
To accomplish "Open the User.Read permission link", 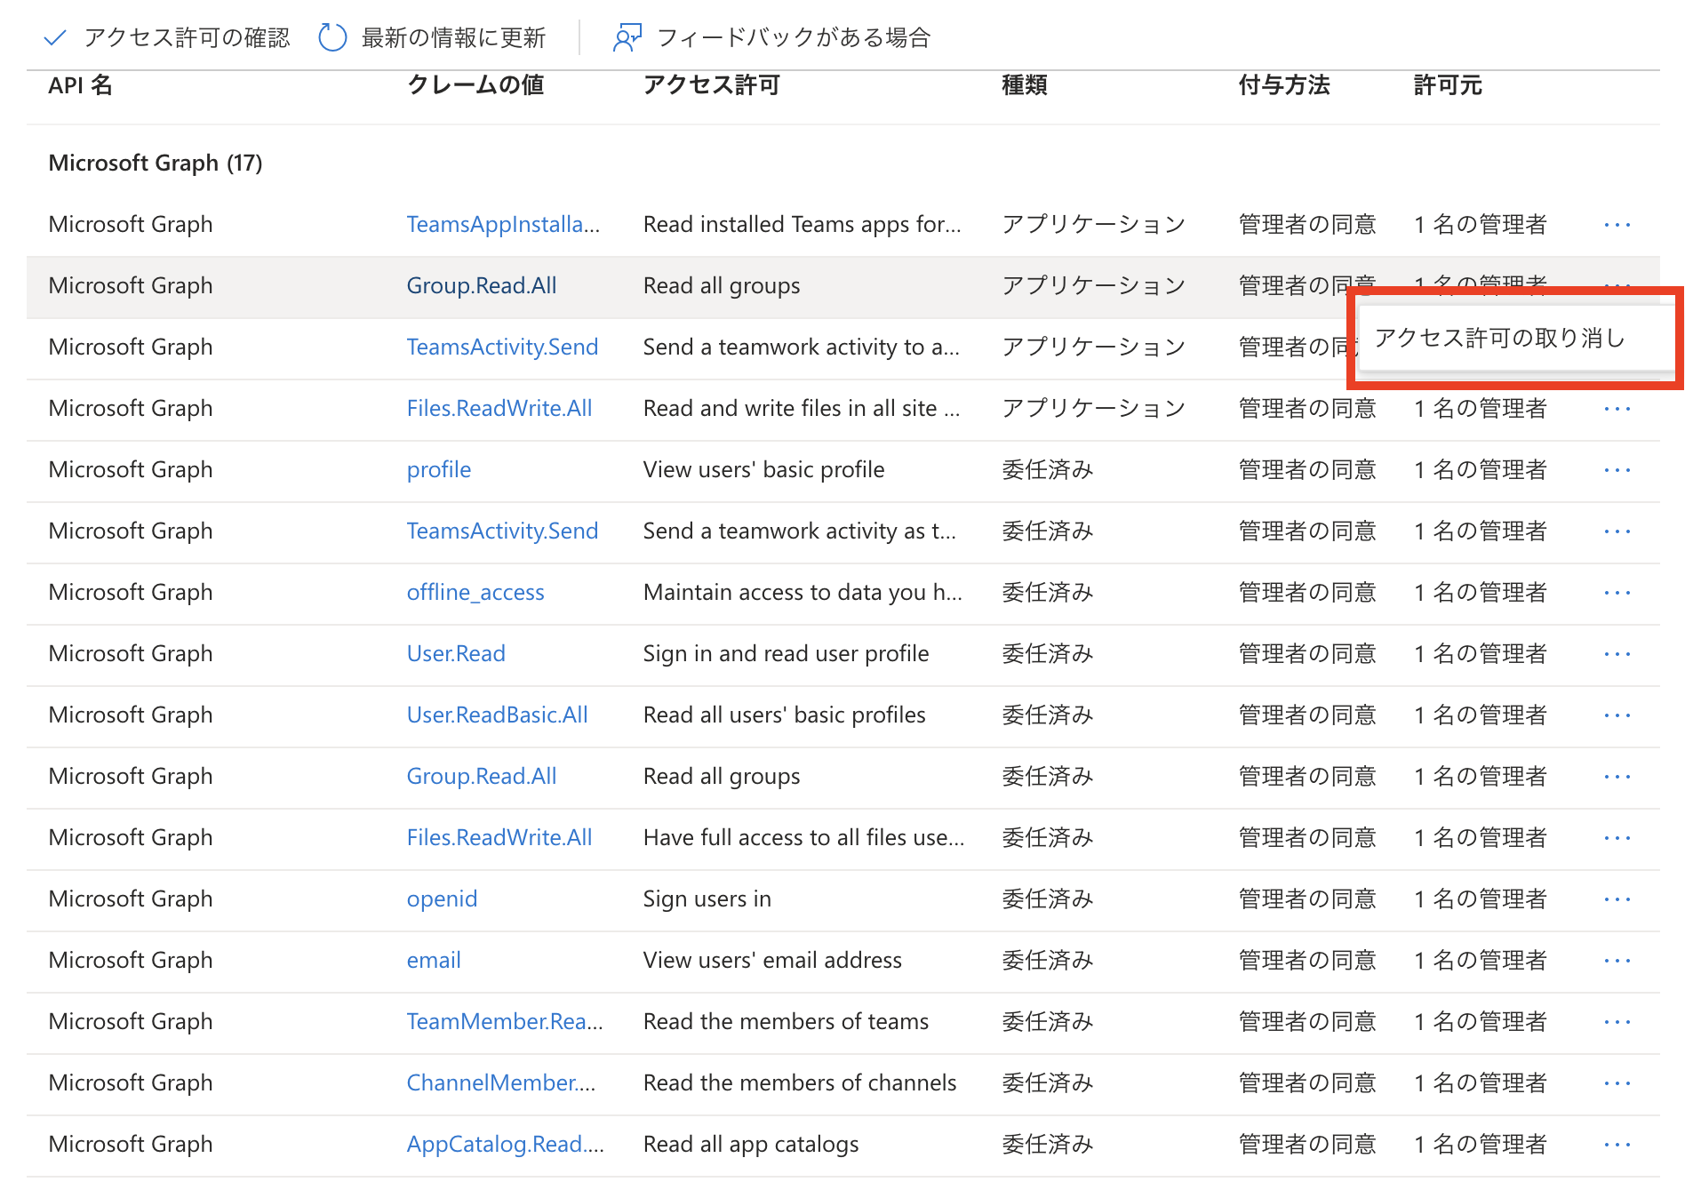I will point(456,653).
